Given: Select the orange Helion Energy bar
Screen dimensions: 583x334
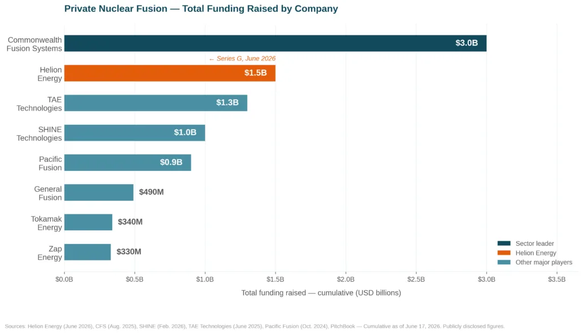Looking at the screenshot, I should click(x=170, y=73).
